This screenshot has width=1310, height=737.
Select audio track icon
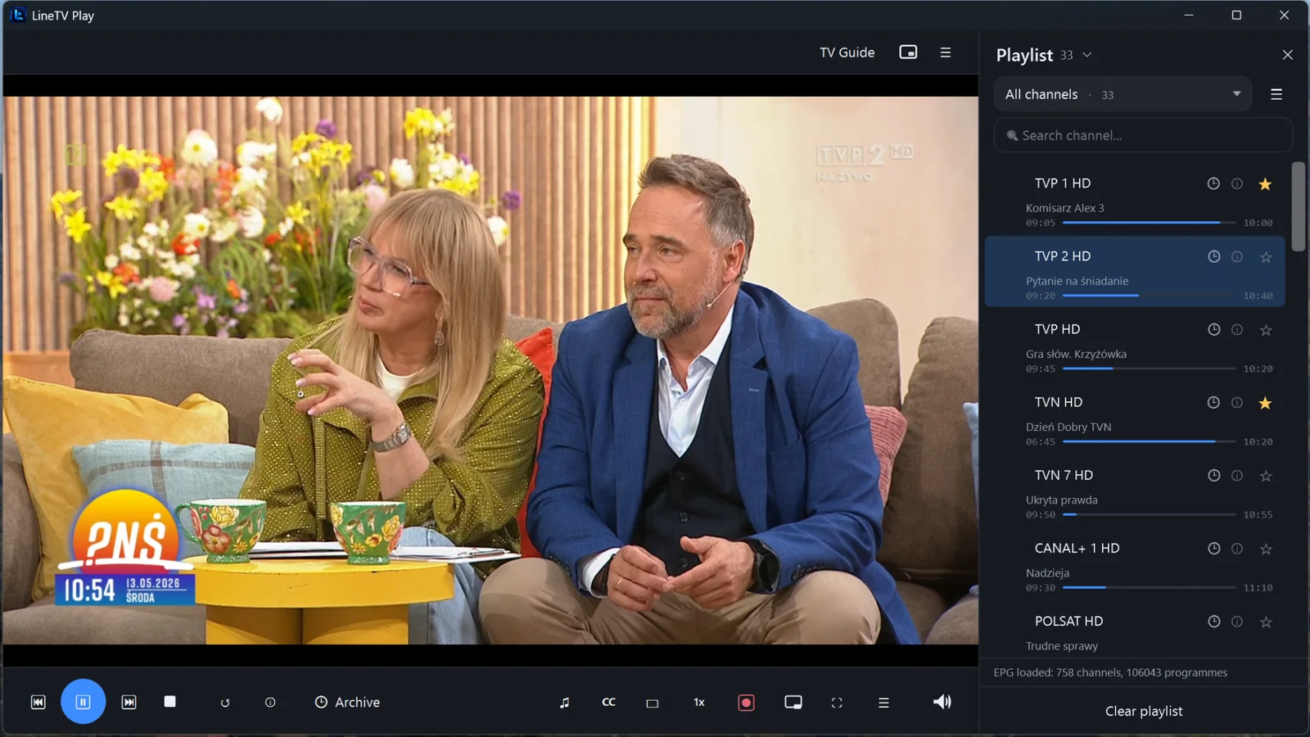point(564,703)
